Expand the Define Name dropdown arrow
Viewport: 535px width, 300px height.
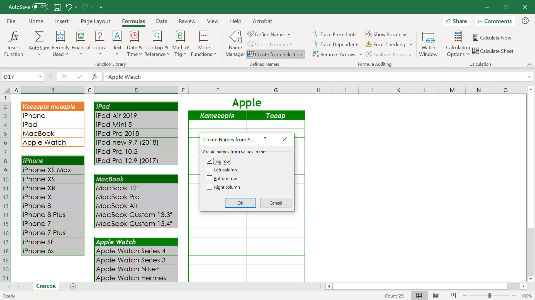click(x=289, y=35)
